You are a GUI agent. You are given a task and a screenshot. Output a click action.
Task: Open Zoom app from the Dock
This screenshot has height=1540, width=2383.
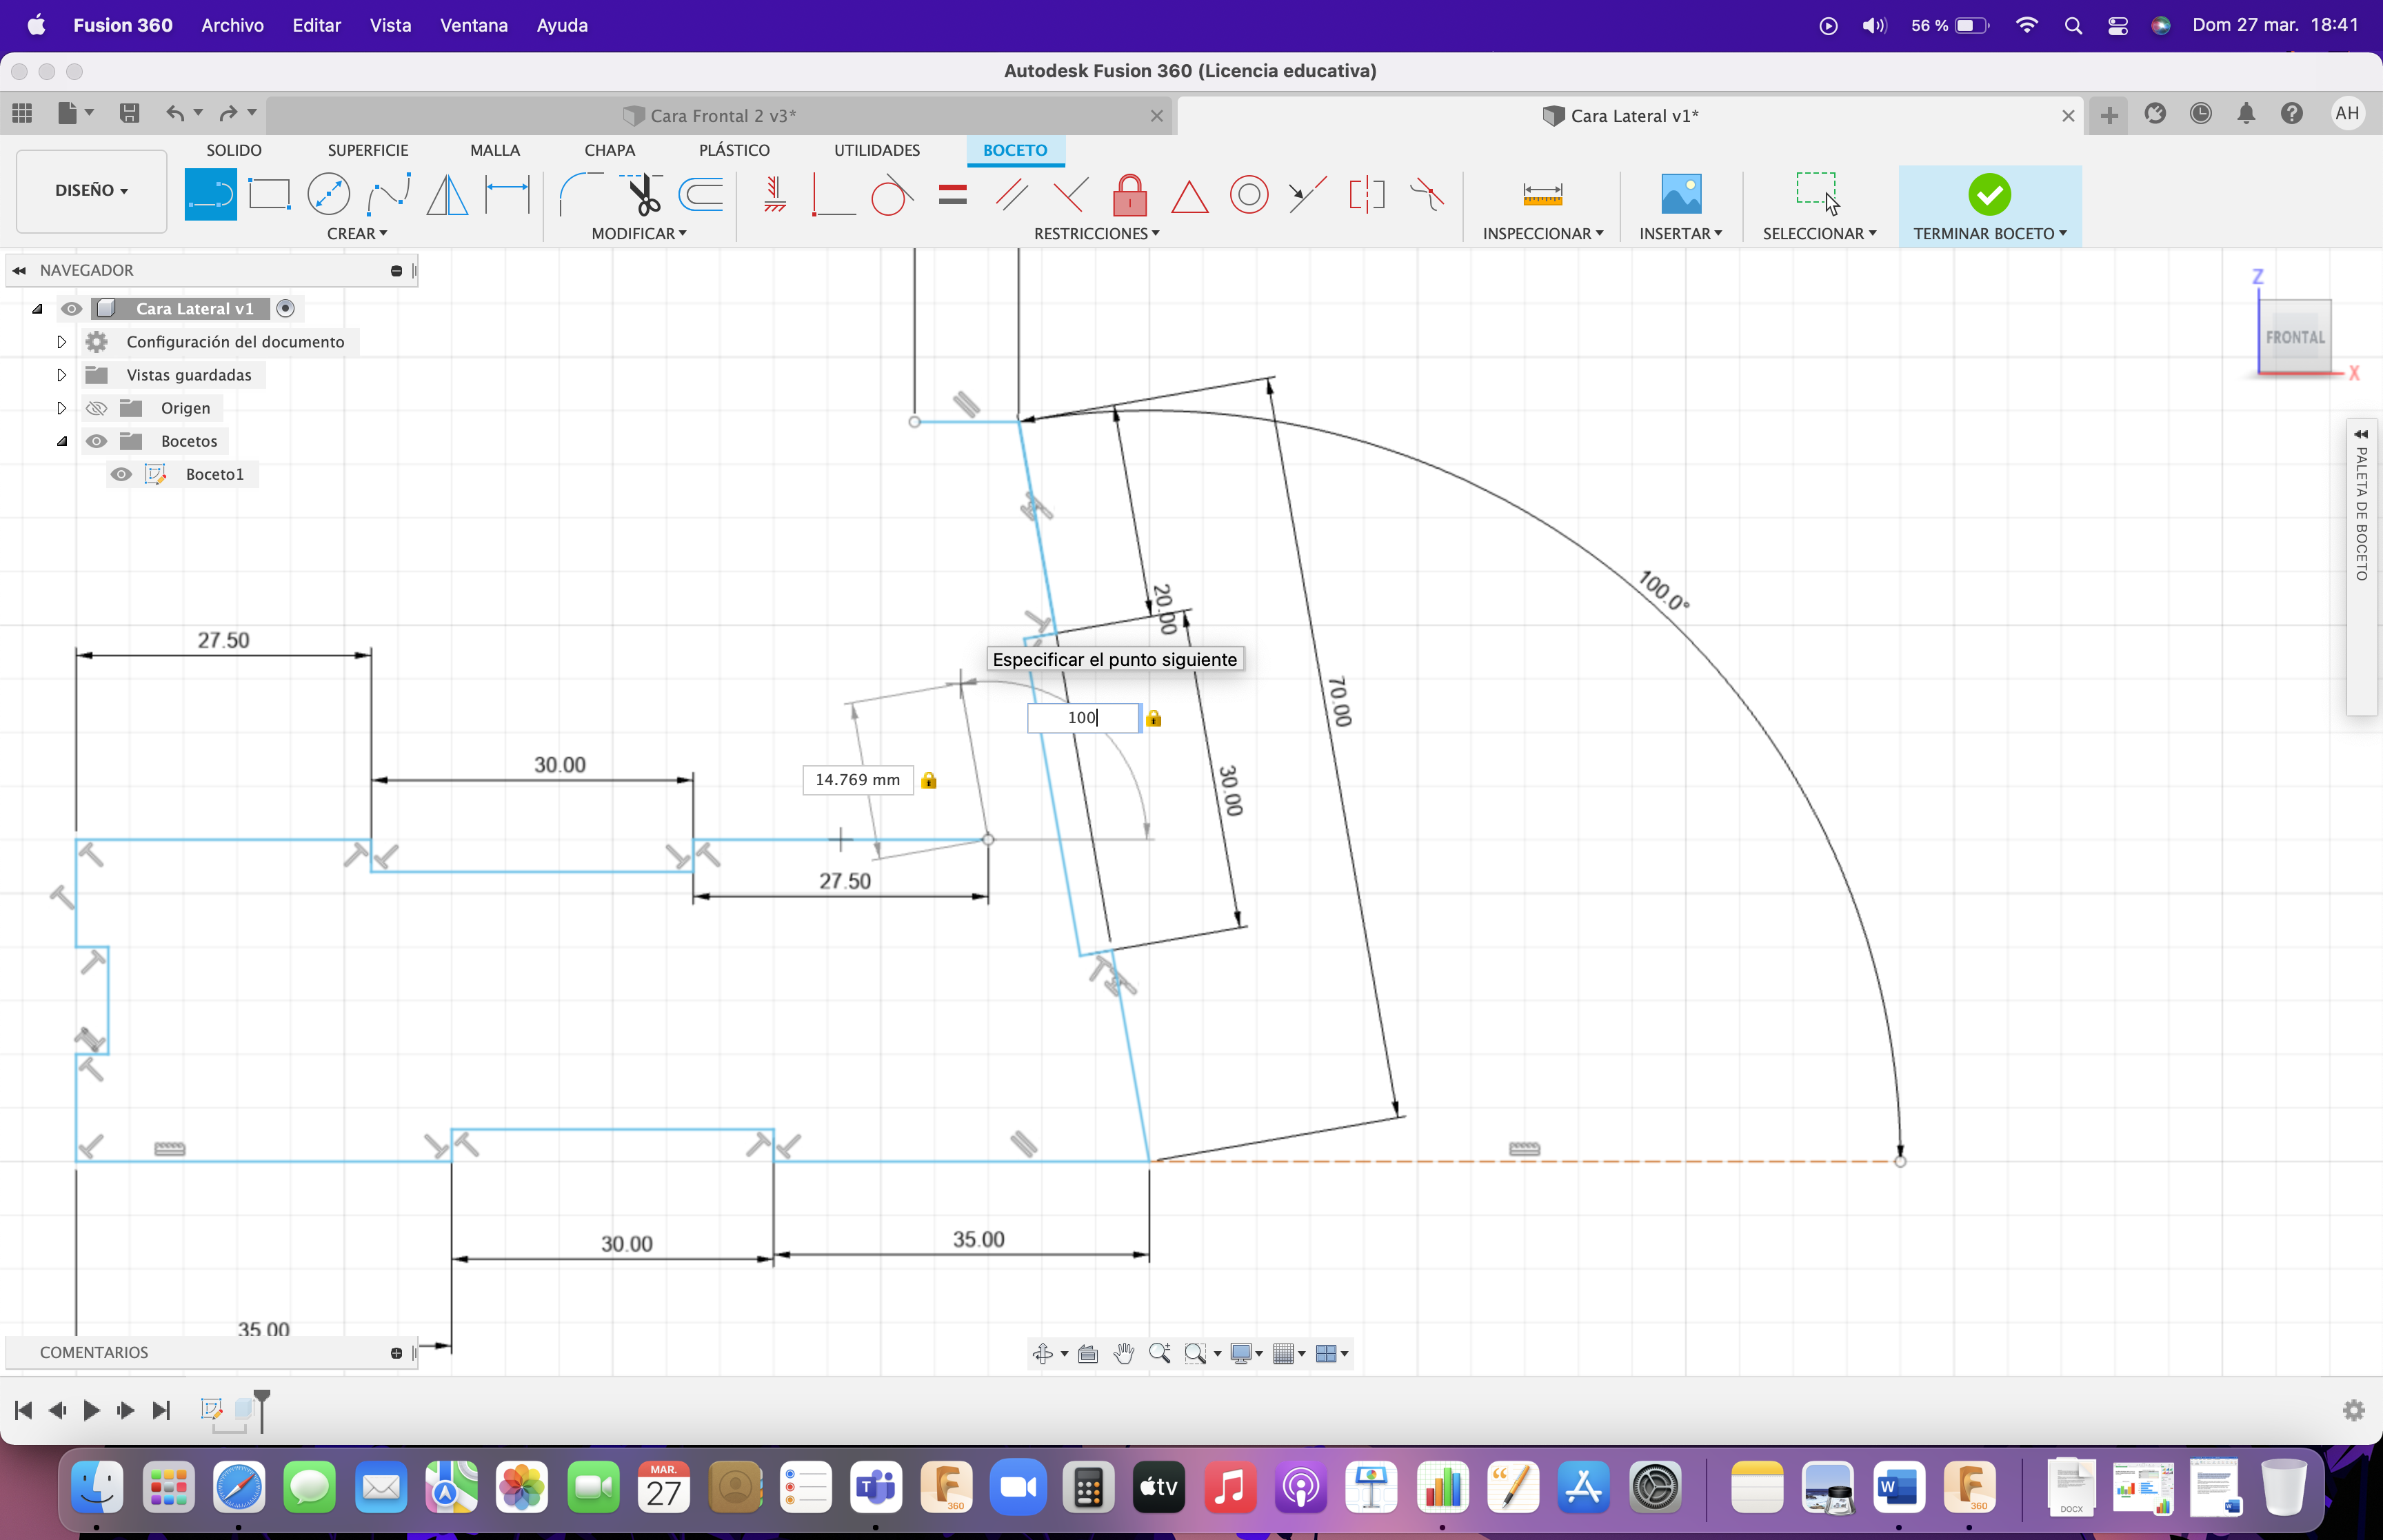coord(1017,1488)
